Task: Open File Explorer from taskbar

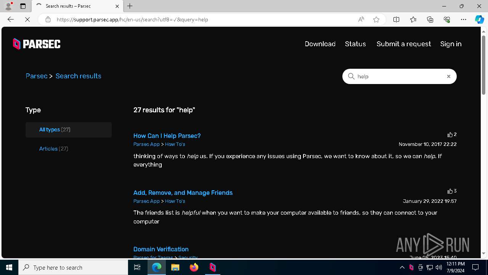Action: tap(175, 267)
